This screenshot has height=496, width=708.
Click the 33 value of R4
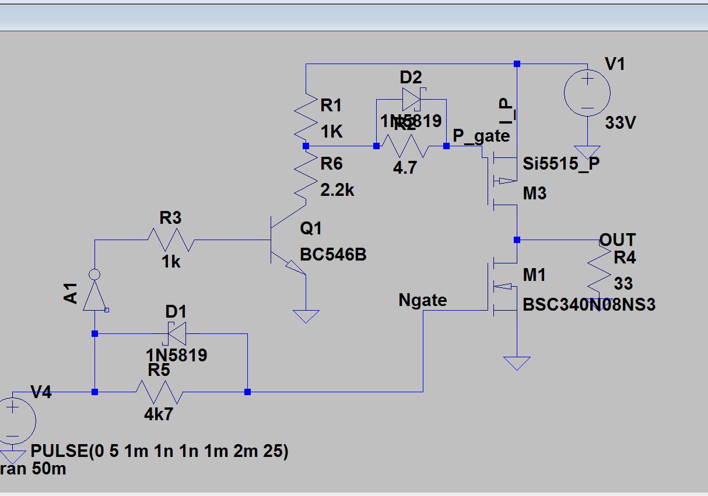tap(623, 284)
